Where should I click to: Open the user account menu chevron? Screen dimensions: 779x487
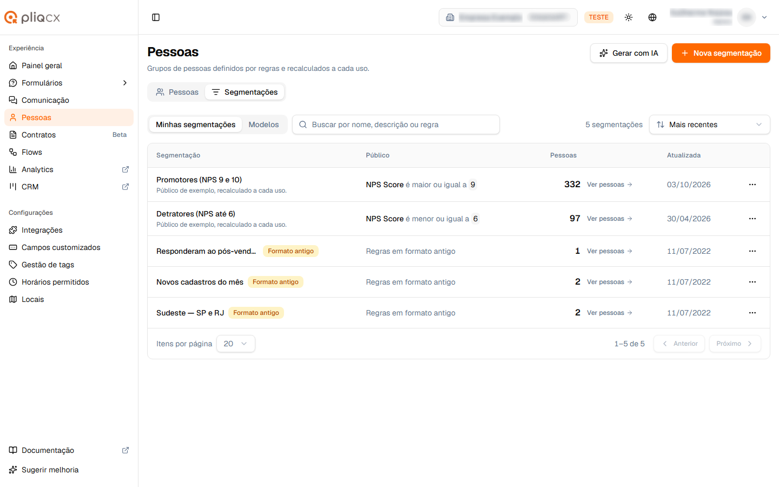[764, 17]
